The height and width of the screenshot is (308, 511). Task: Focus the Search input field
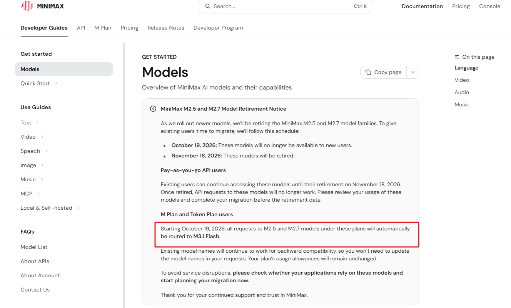(285, 6)
